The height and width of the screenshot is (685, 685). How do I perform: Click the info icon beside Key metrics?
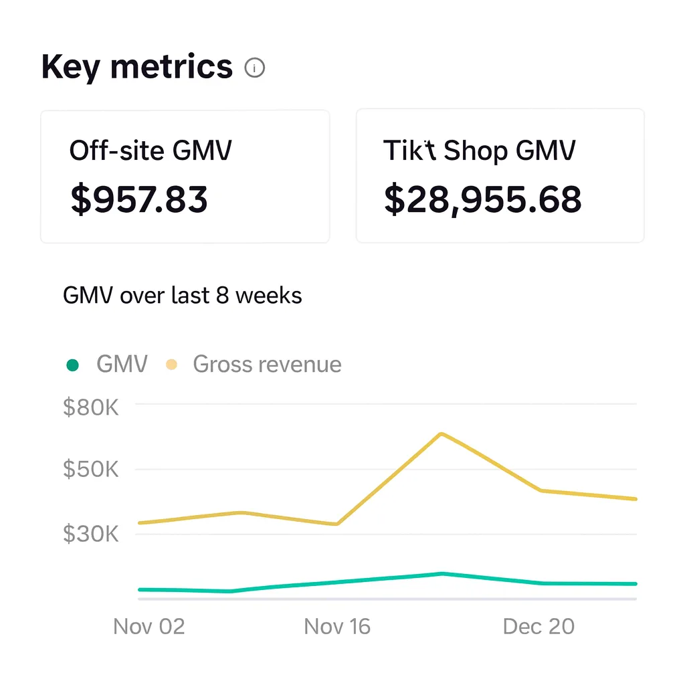point(255,68)
